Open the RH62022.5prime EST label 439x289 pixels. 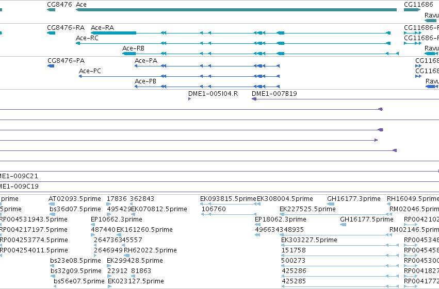tap(150, 250)
